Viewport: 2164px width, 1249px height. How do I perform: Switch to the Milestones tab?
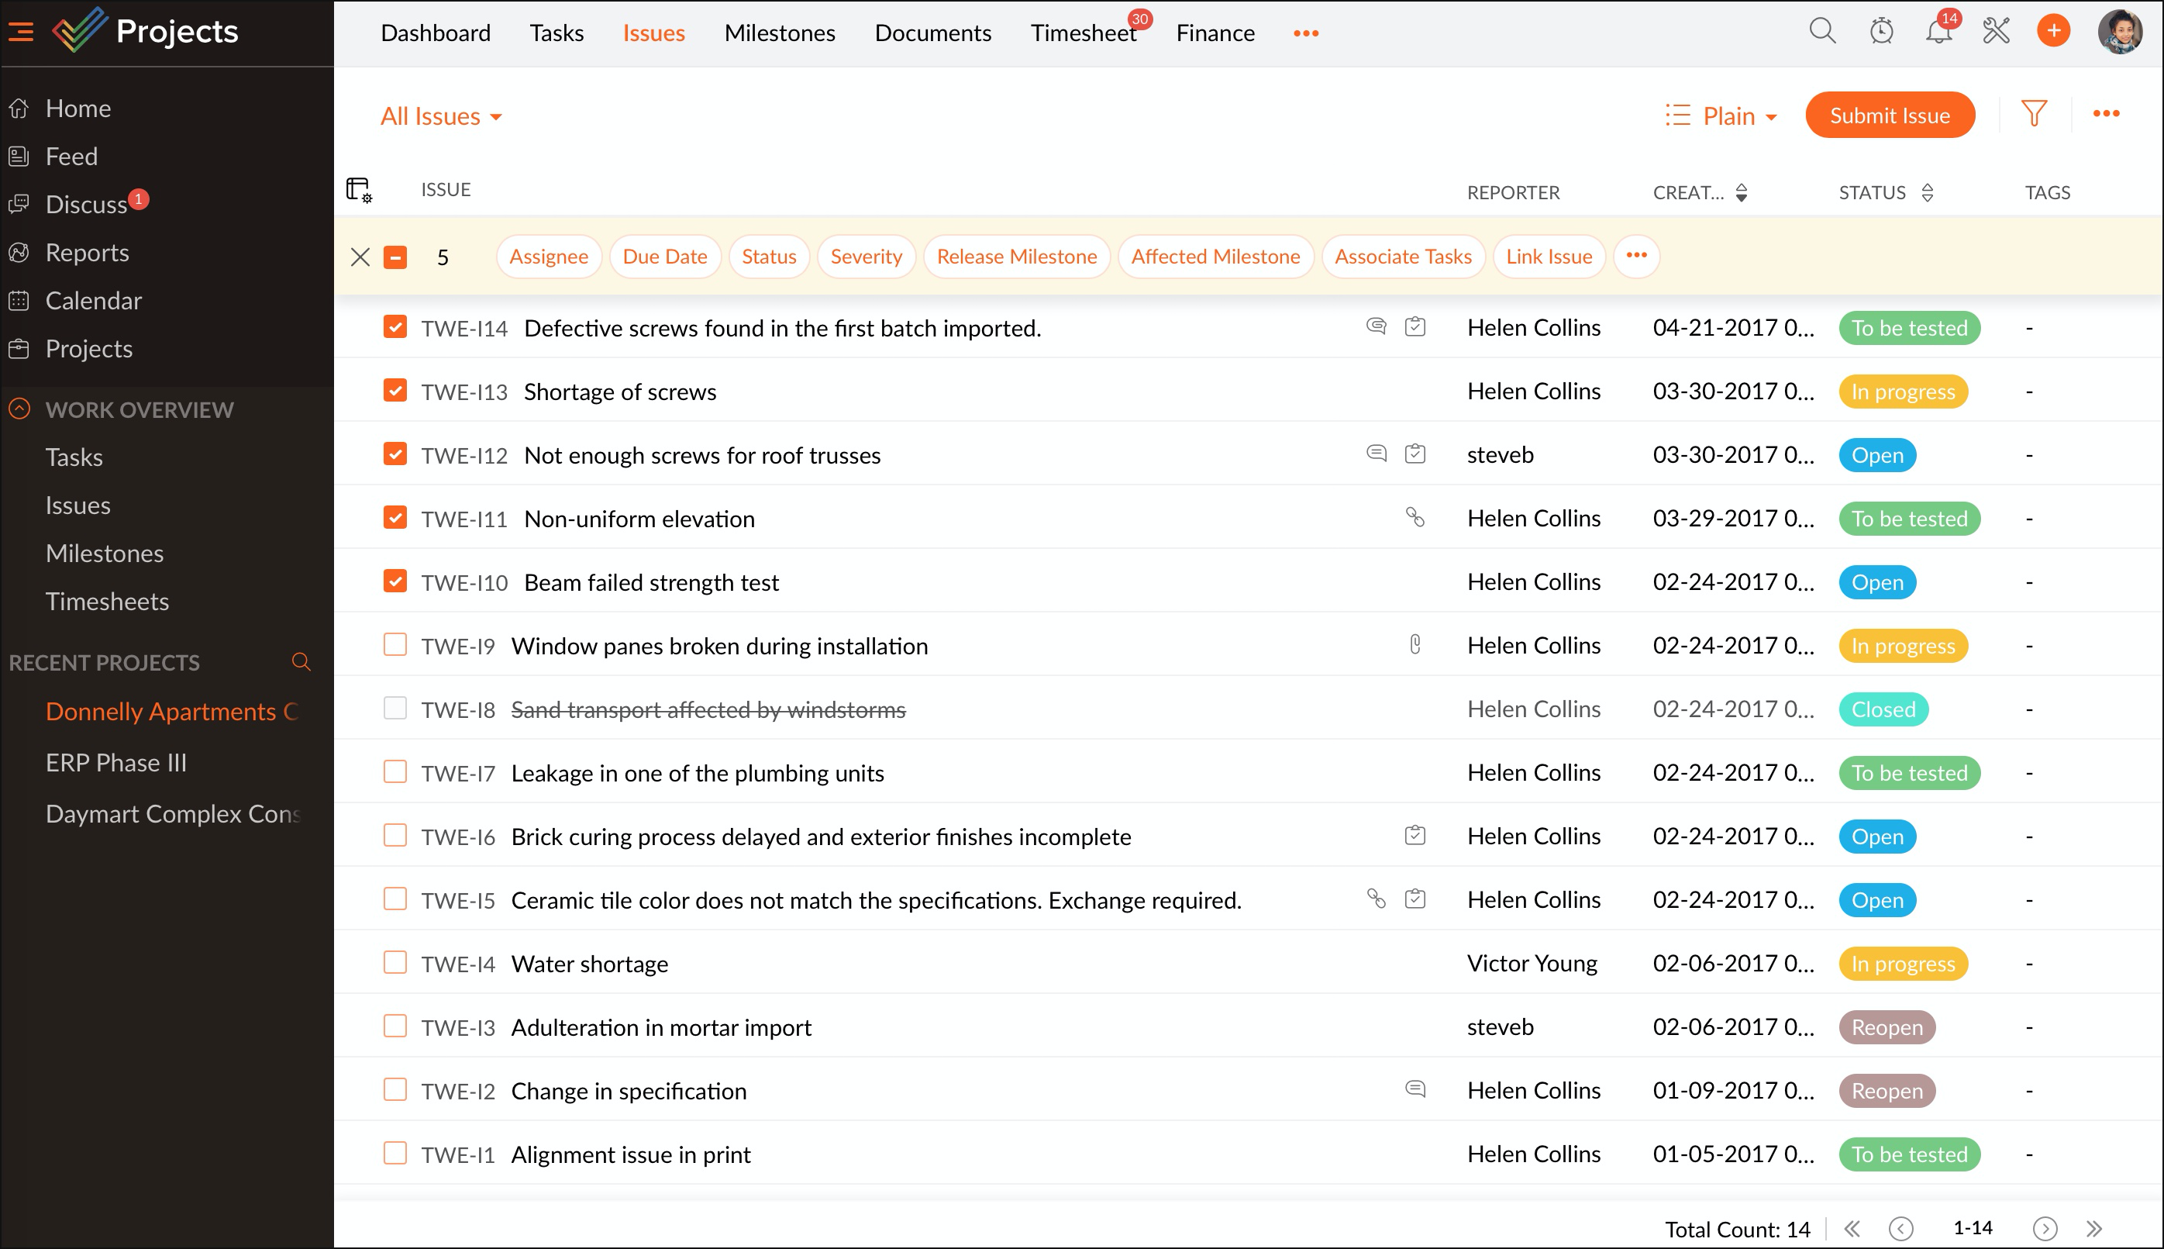pyautogui.click(x=780, y=33)
